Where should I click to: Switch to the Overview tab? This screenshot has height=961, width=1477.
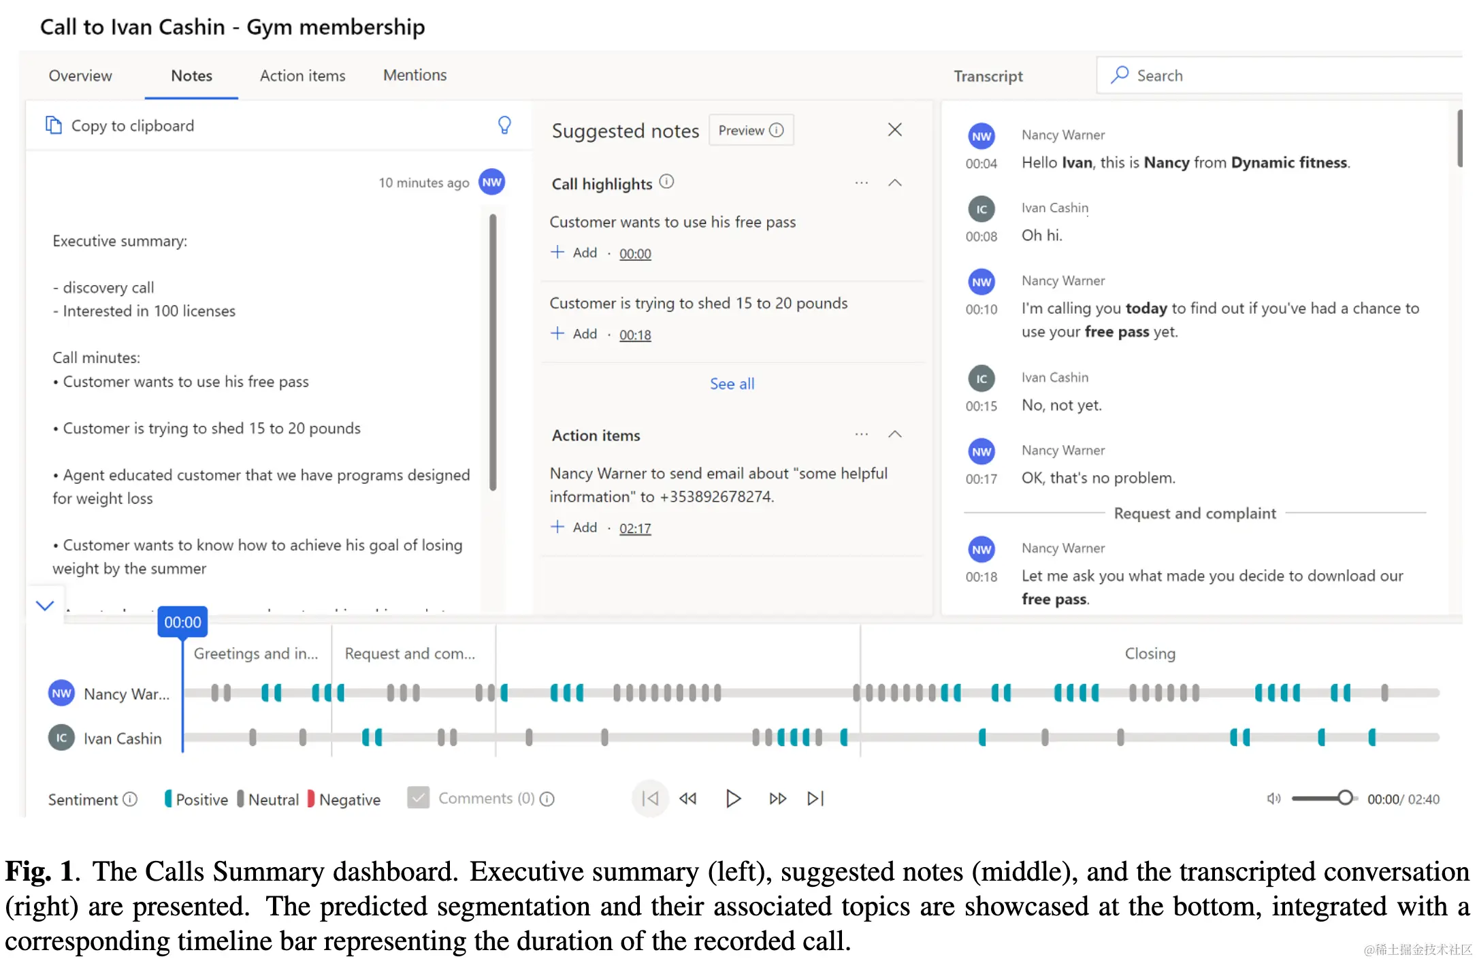[x=80, y=76]
